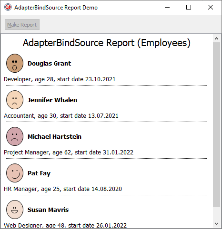Click the vertical scrollbar thumb
The width and height of the screenshot is (222, 229).
[x=216, y=124]
